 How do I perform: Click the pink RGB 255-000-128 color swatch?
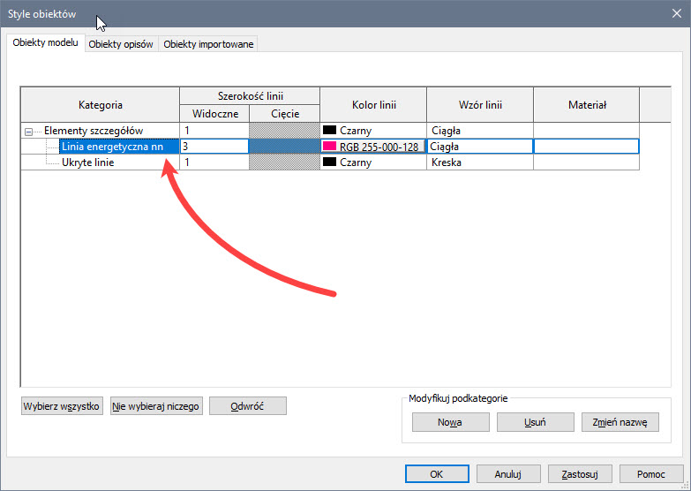(331, 147)
